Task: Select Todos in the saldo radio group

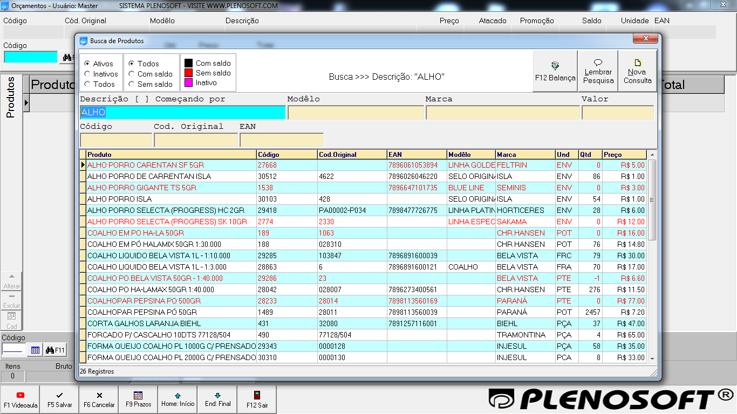Action: pos(131,64)
